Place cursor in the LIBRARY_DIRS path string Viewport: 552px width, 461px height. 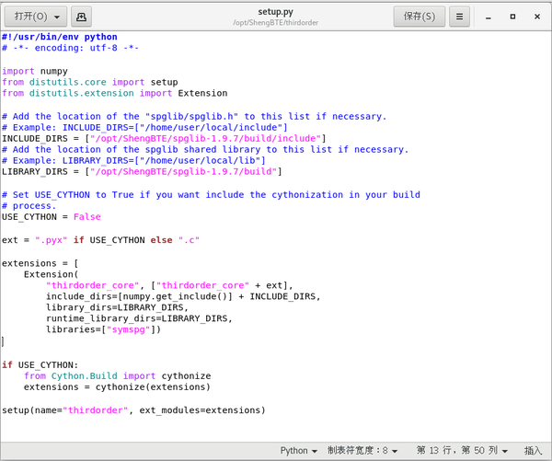tap(183, 171)
